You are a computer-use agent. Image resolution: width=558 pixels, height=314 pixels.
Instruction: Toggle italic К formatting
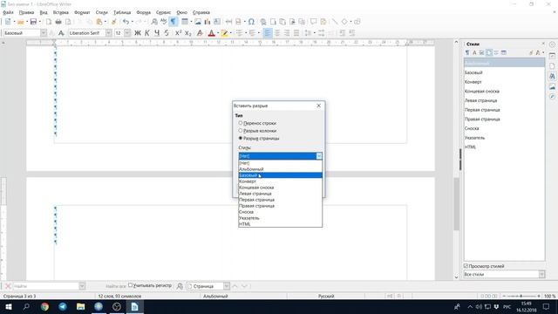click(147, 33)
